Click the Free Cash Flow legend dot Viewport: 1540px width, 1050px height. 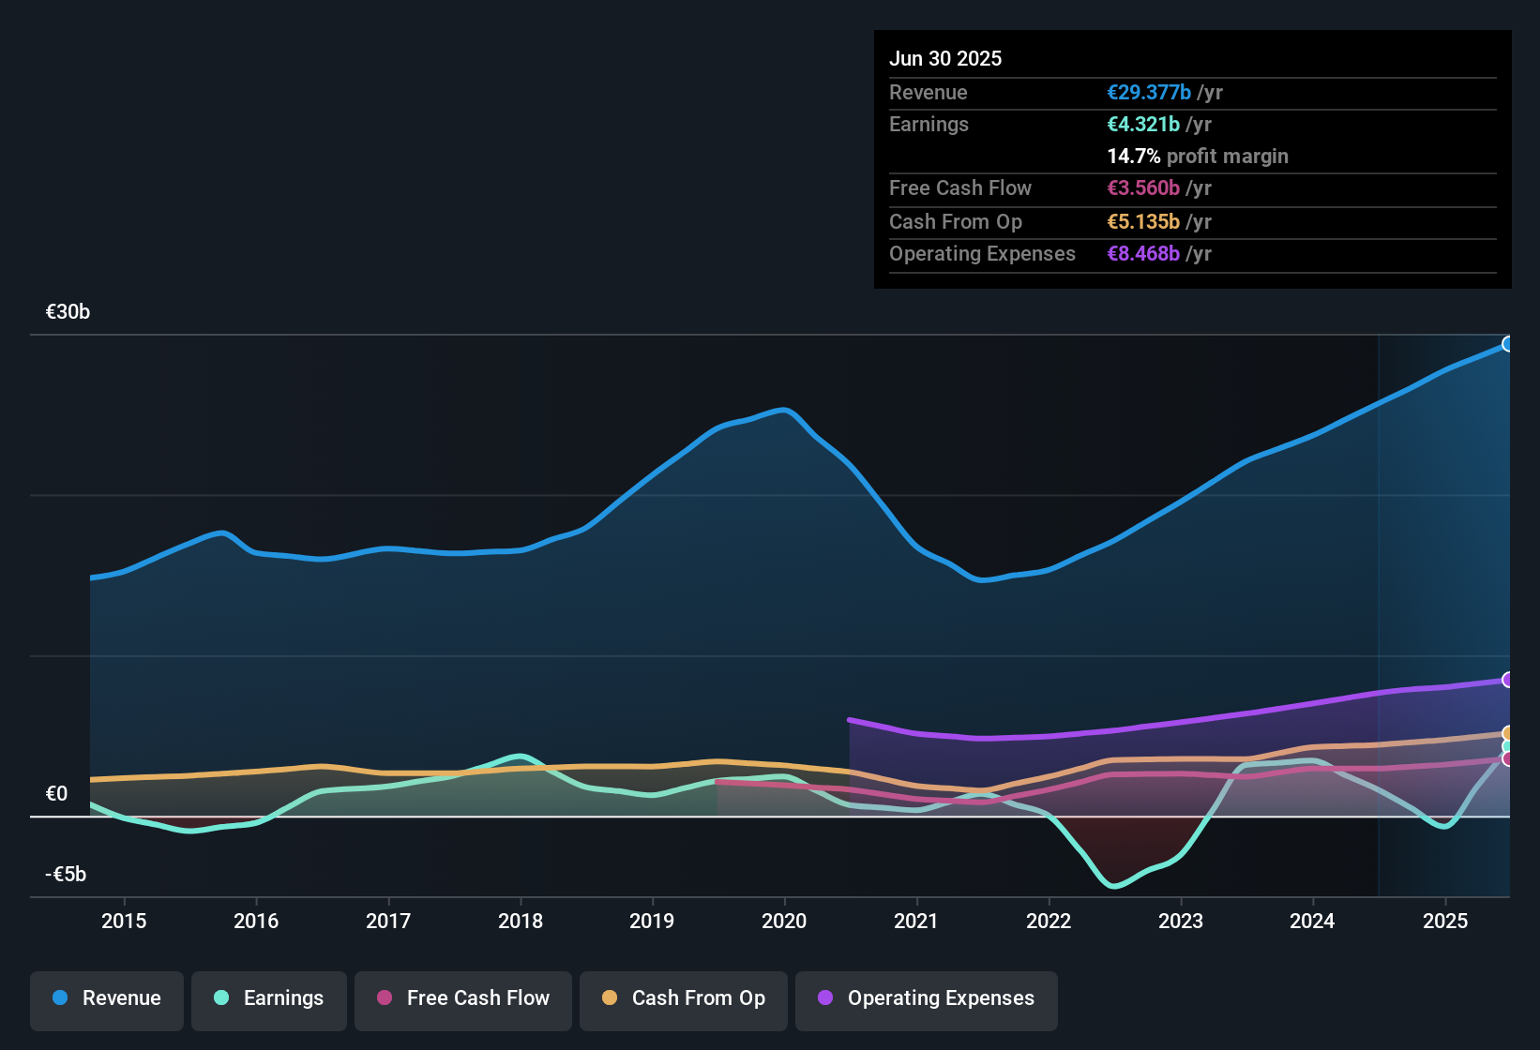coord(385,999)
